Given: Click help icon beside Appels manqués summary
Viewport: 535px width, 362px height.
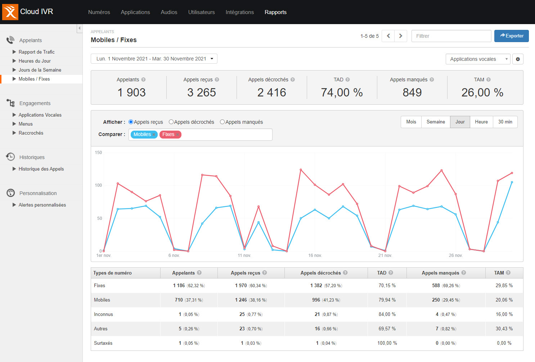Looking at the screenshot, I should (x=432, y=80).
